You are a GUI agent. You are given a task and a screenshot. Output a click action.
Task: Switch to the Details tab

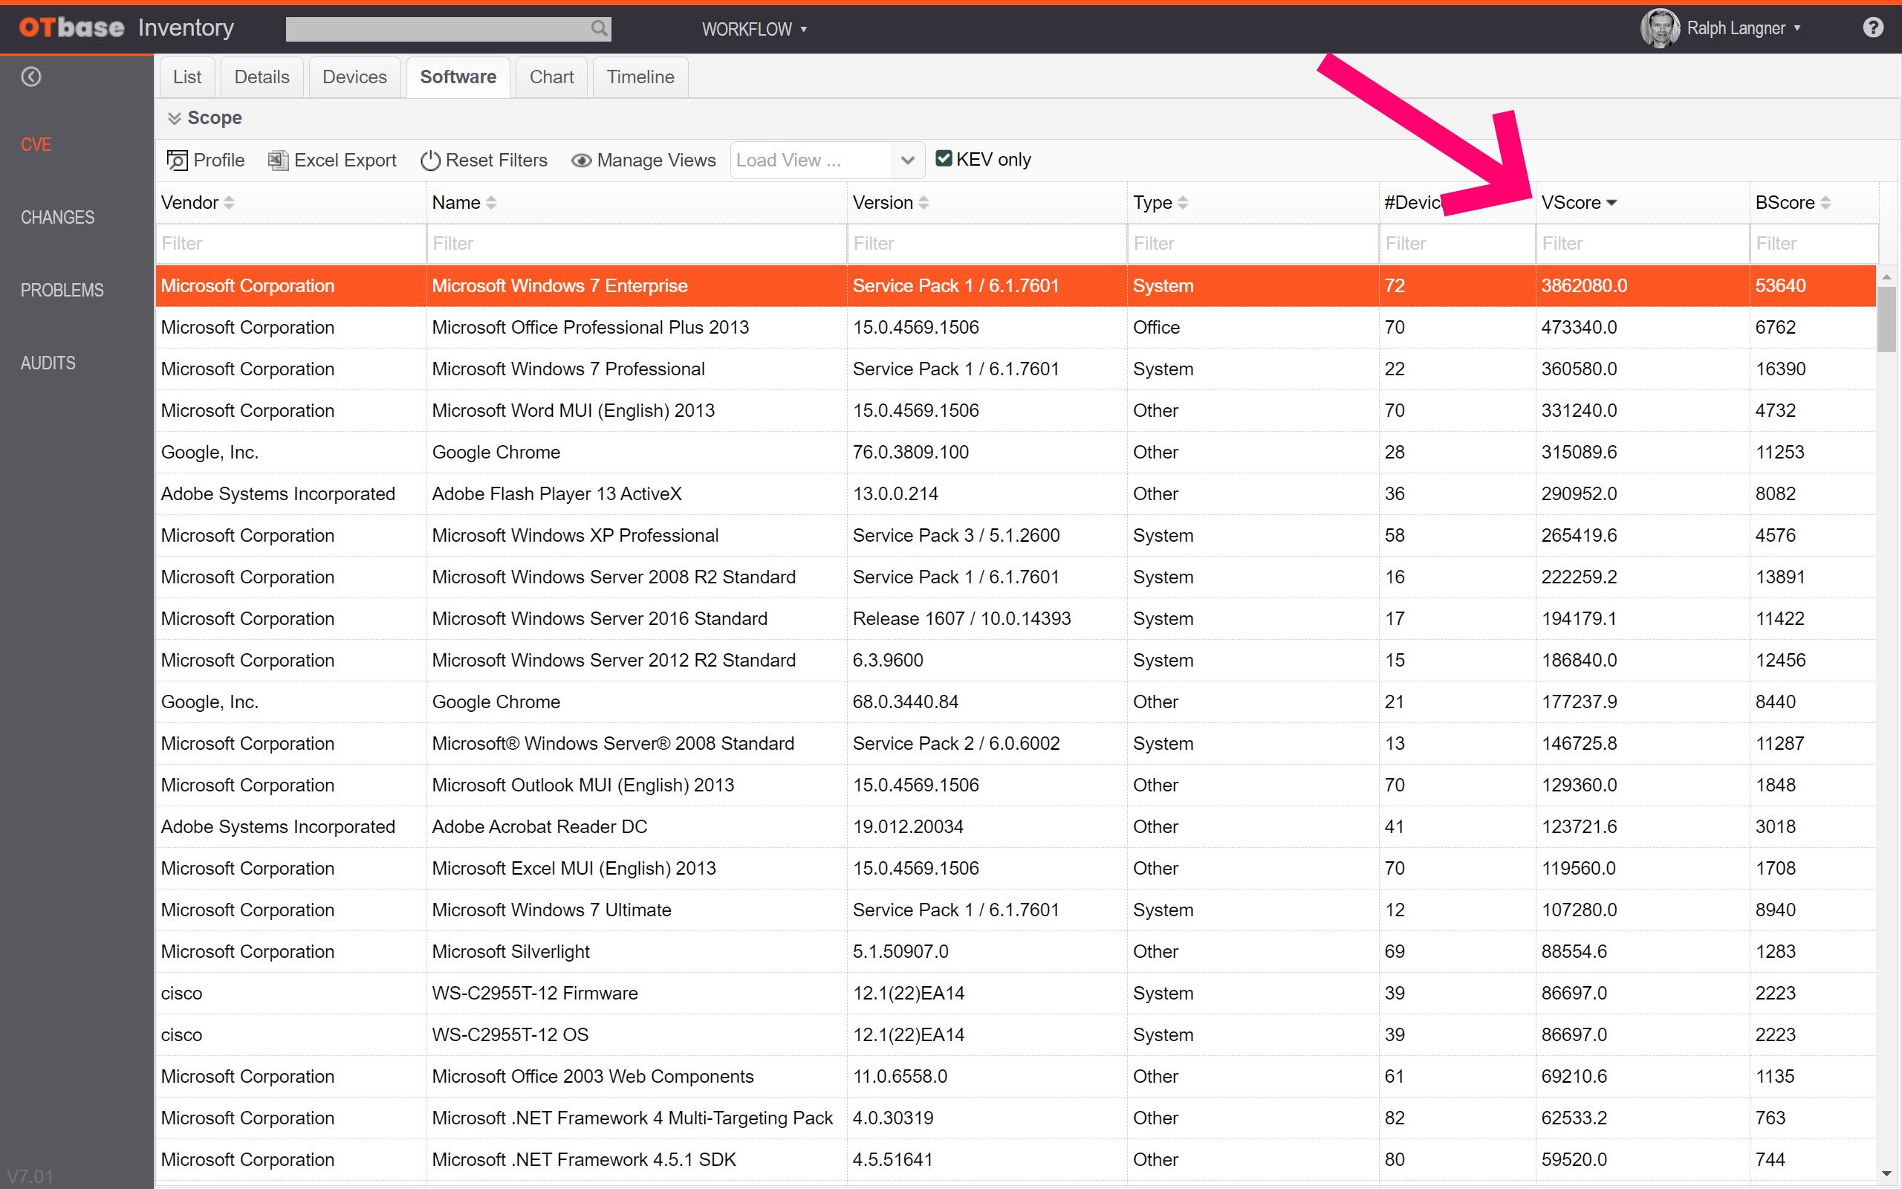pyautogui.click(x=262, y=77)
